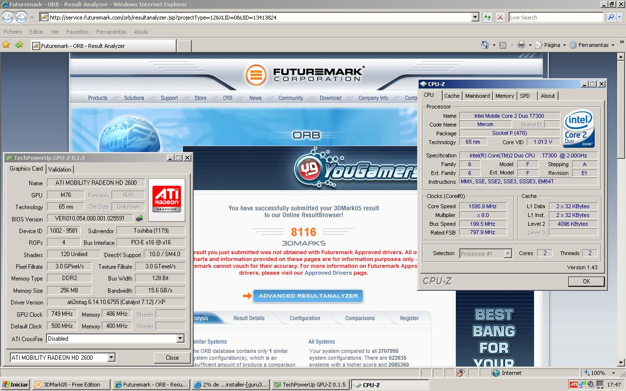
Task: Open Live Search provider dropdown arrow
Action: click(620, 17)
